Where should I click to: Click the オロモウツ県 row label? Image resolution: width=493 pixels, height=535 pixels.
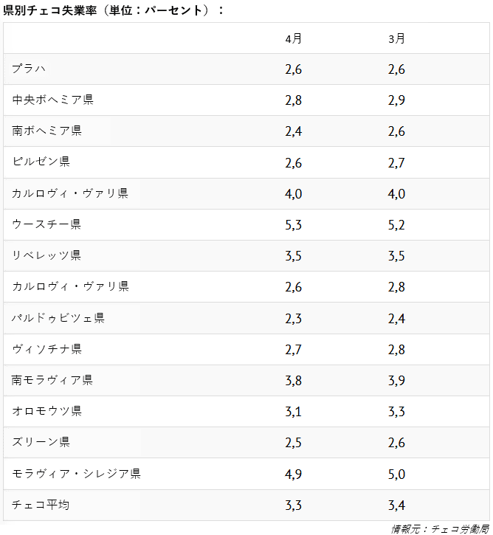(46, 411)
